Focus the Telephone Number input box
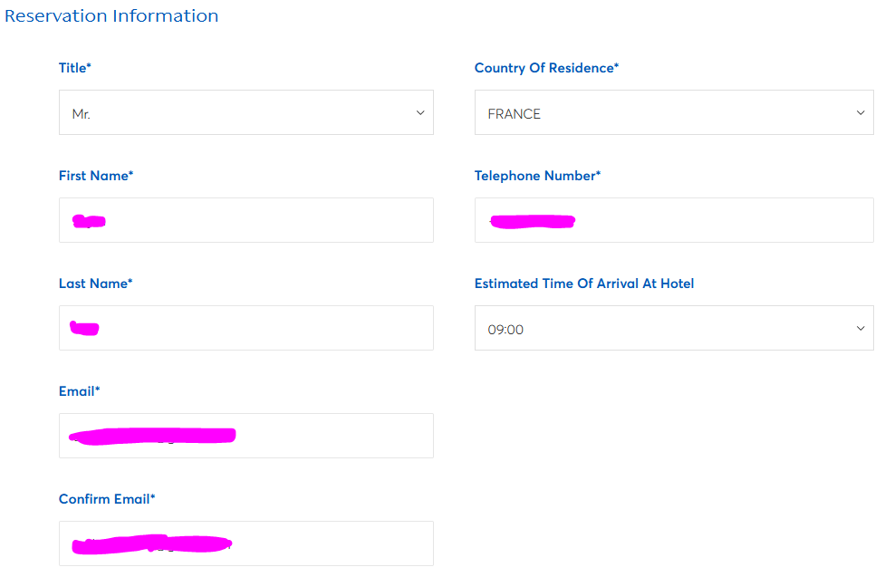 coord(716,221)
